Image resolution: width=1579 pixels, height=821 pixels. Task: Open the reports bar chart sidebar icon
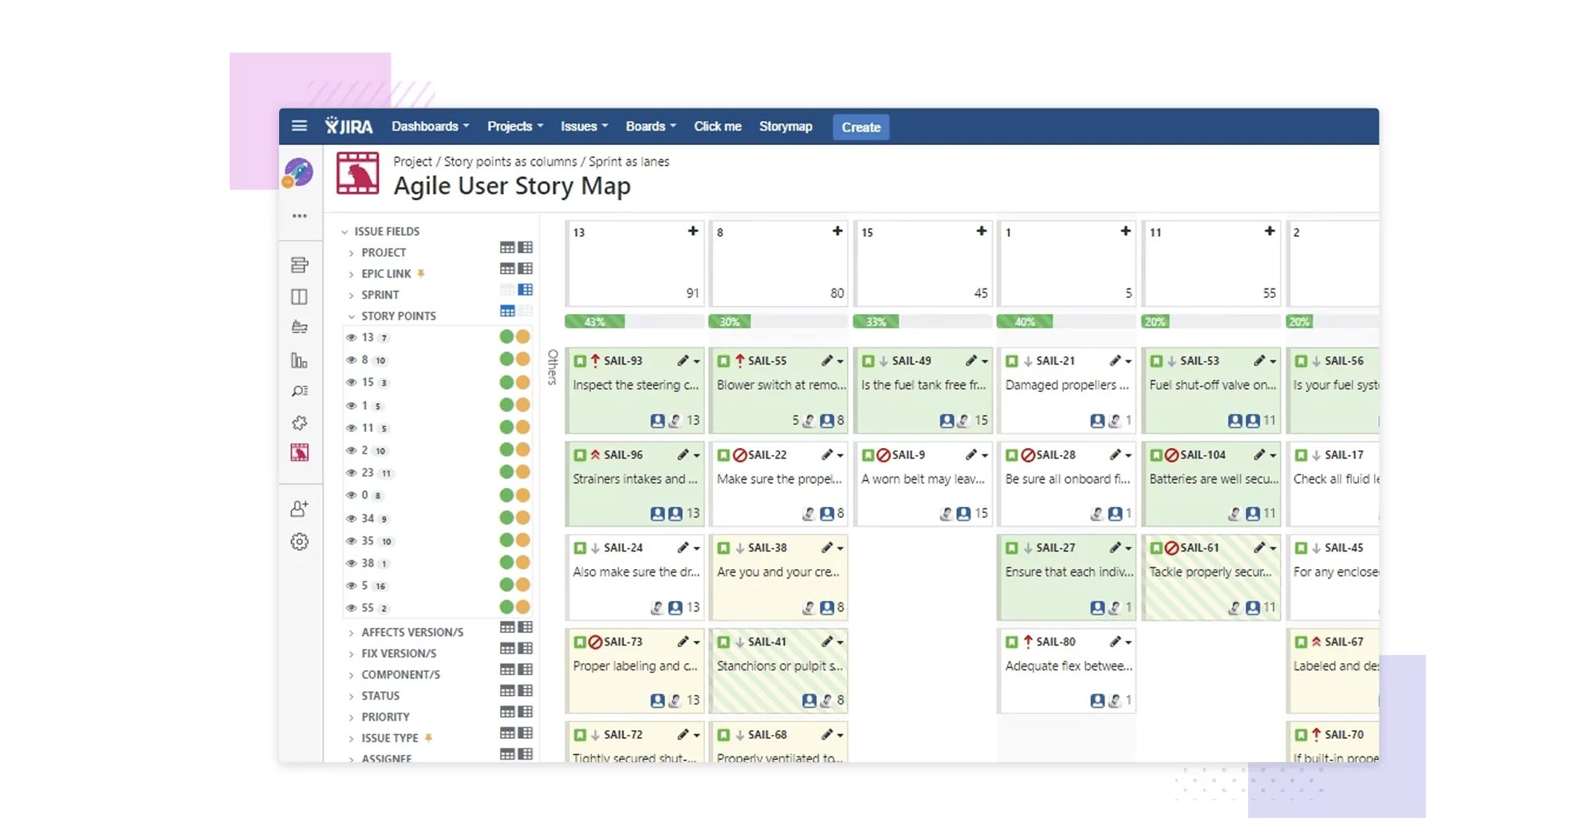coord(299,361)
